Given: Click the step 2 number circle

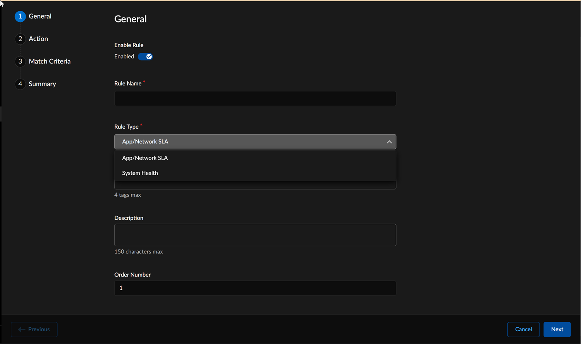Looking at the screenshot, I should tap(20, 39).
